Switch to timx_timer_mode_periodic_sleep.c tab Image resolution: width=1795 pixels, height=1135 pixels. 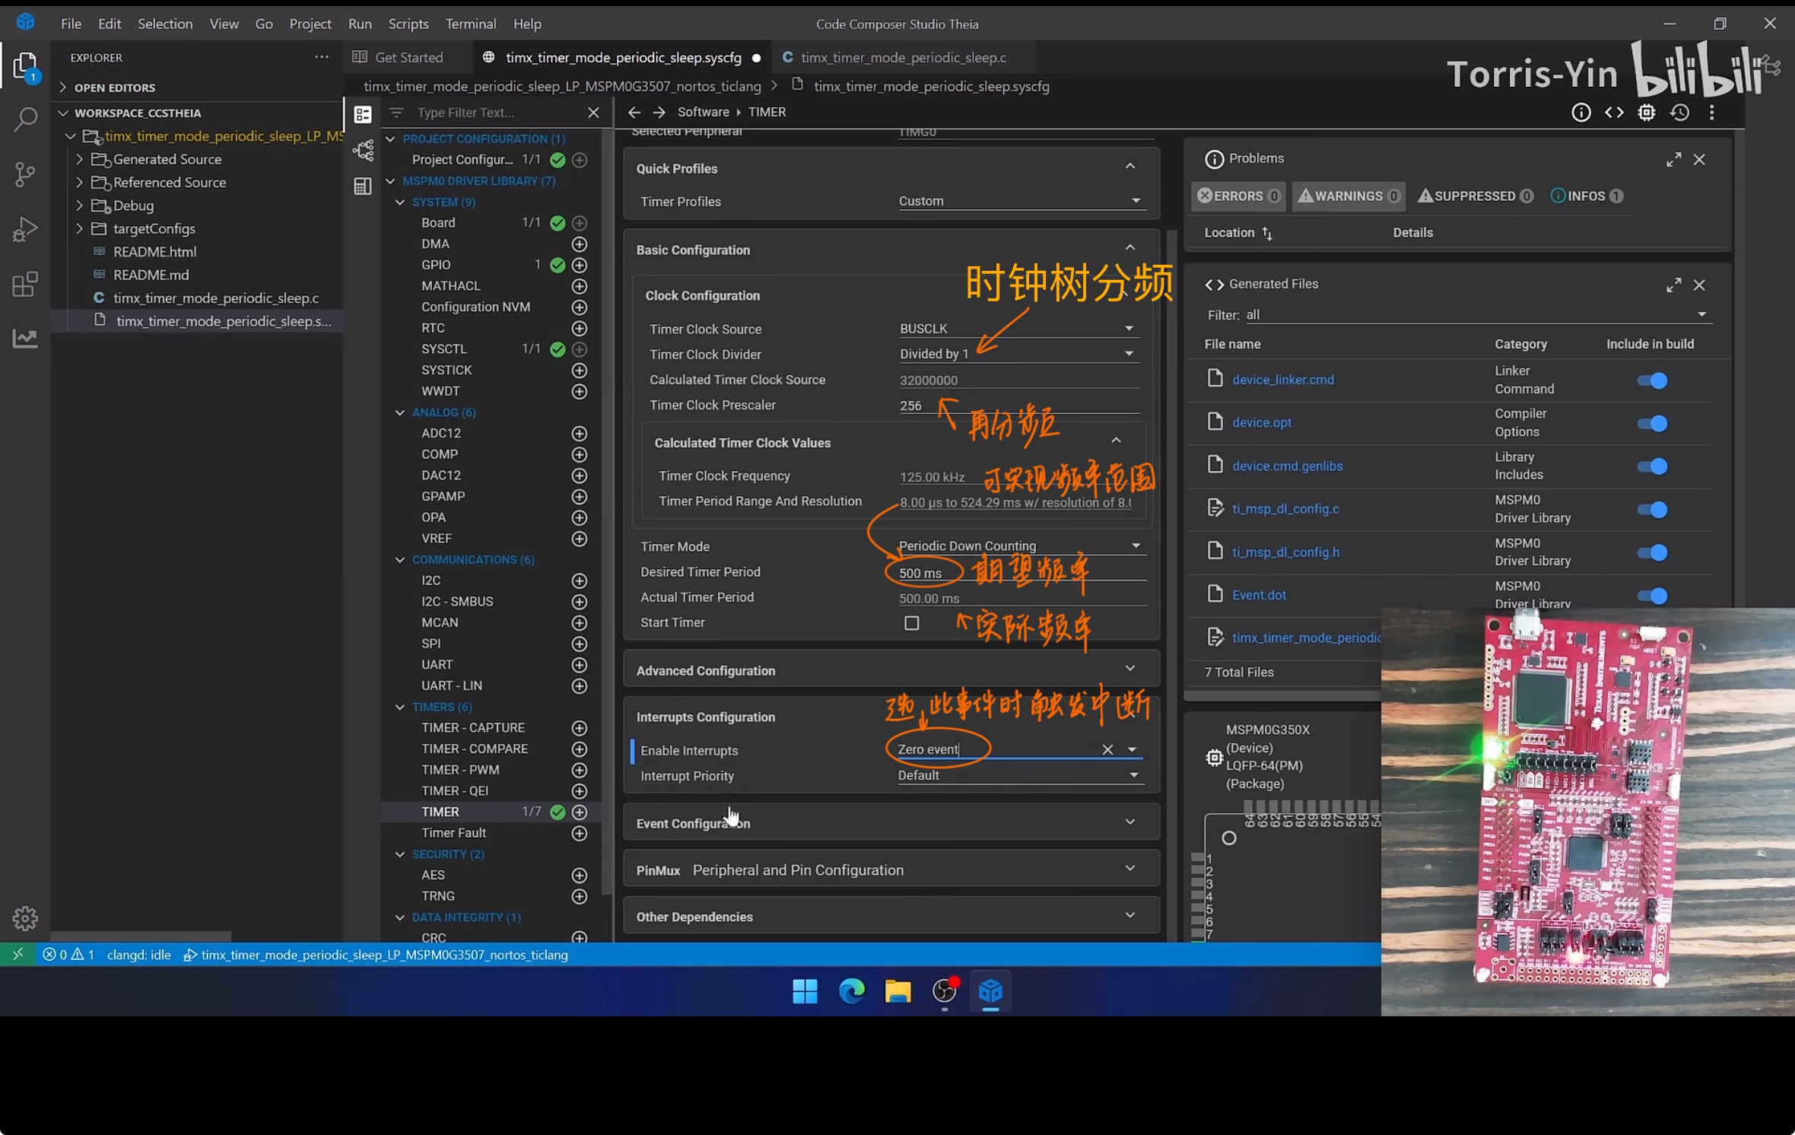[x=903, y=57]
